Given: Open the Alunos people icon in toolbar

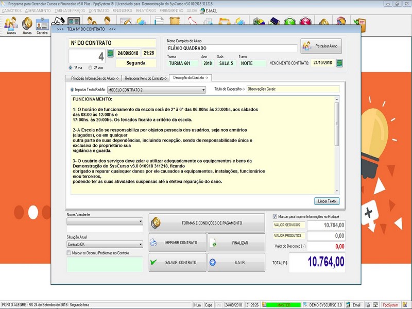Looking at the screenshot, I should [x=11, y=25].
